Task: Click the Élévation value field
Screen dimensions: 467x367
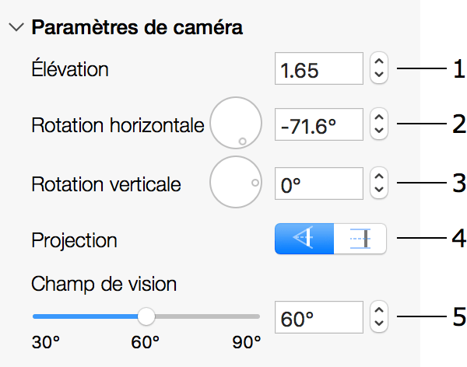Action: point(319,68)
